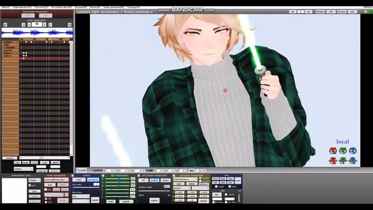The width and height of the screenshot is (373, 210).
Task: Adjust view angle slider in camera panel
Action: [86, 188]
